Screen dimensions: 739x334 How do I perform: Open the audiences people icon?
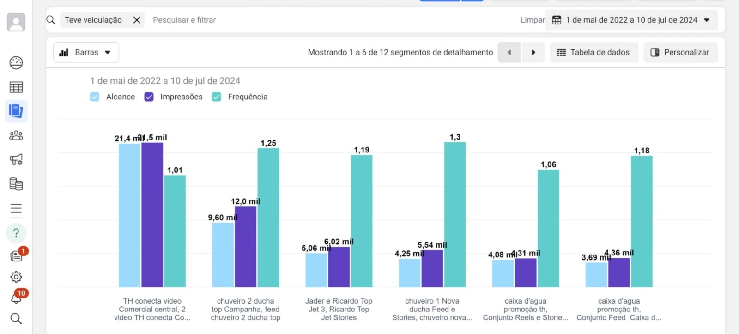tap(16, 135)
